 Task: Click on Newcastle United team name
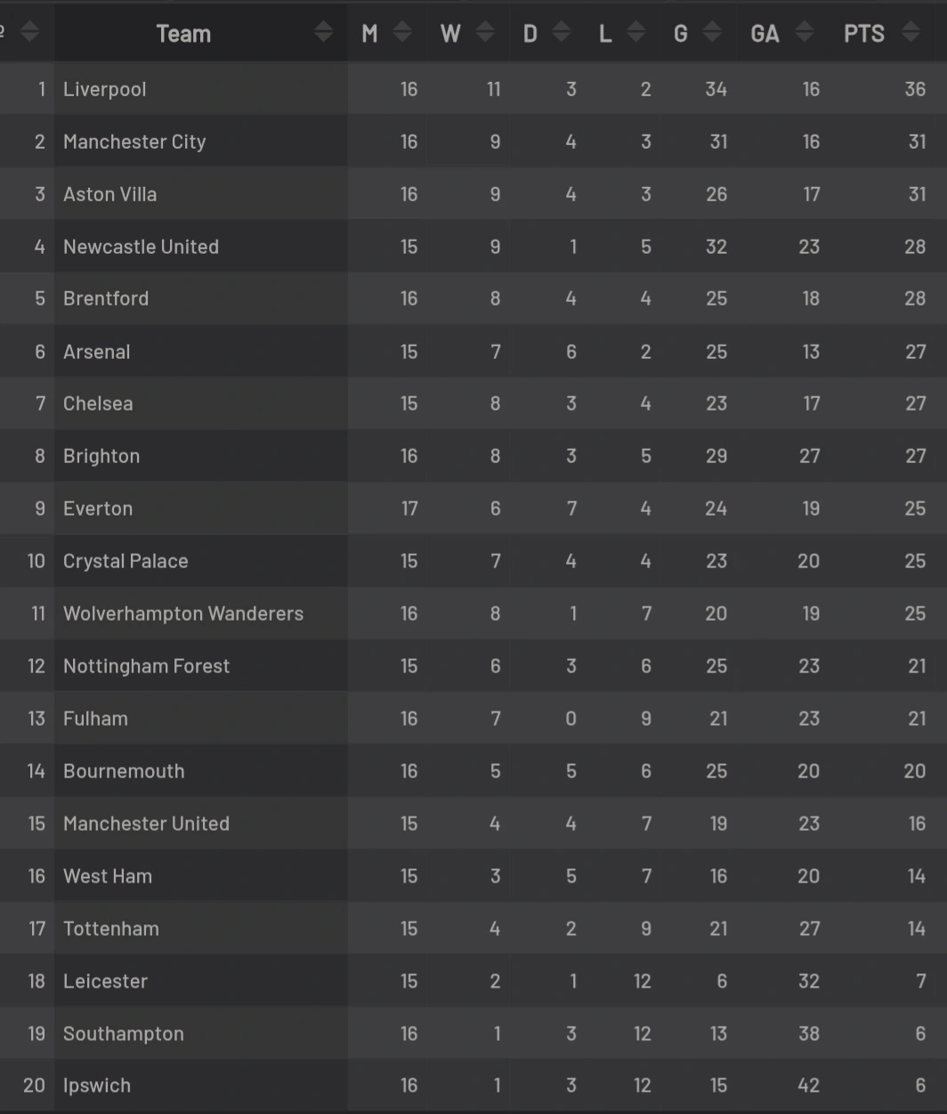[x=141, y=247]
